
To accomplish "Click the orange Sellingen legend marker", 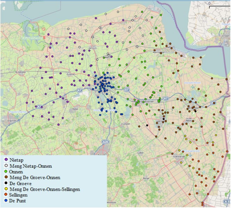I will pos(6,194).
